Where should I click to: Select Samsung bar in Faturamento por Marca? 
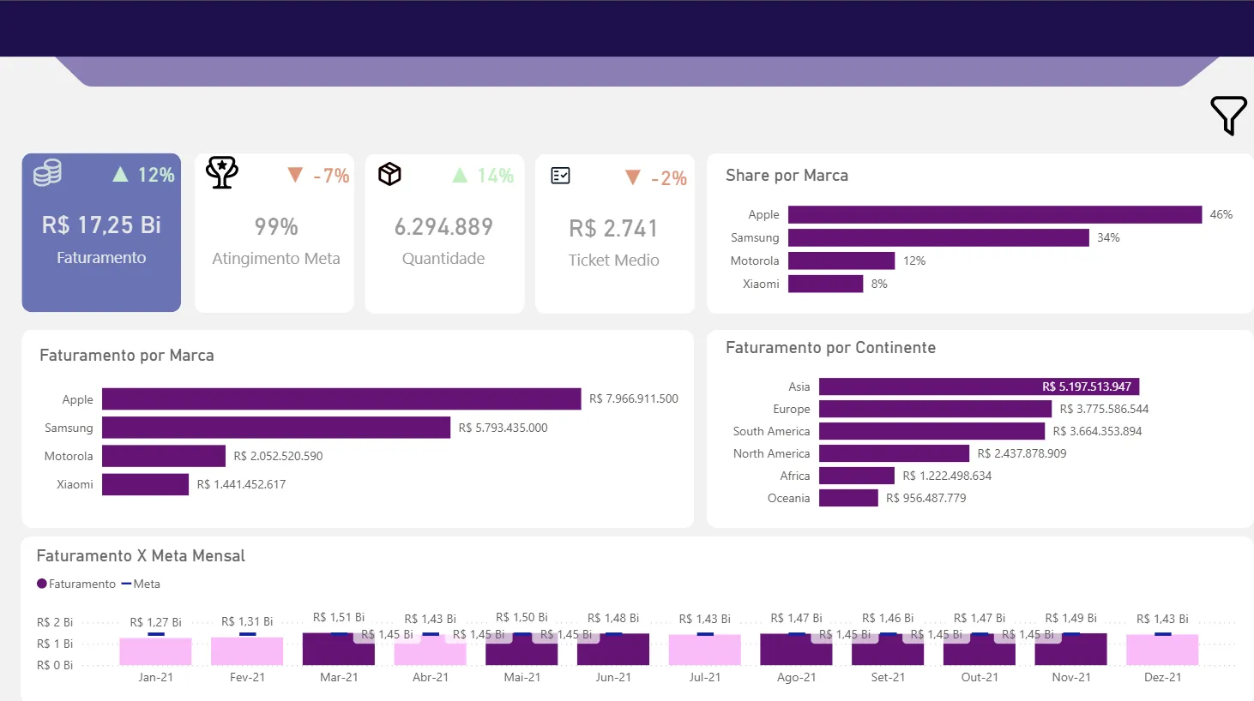tap(276, 428)
